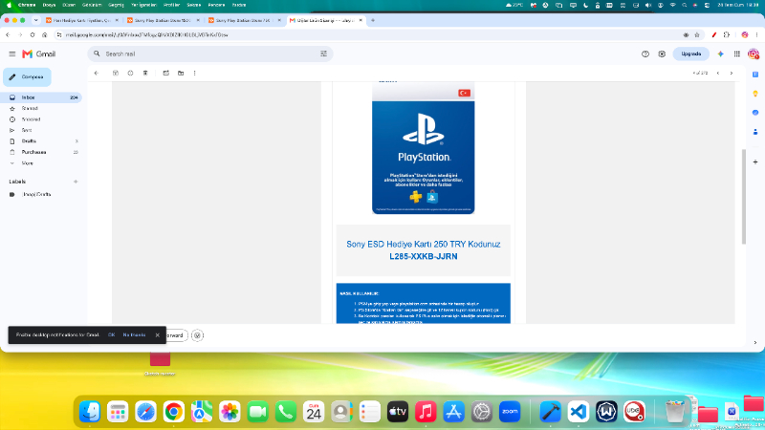765x430 pixels.
Task: Go back to inbox with arrow icon
Action: click(97, 74)
